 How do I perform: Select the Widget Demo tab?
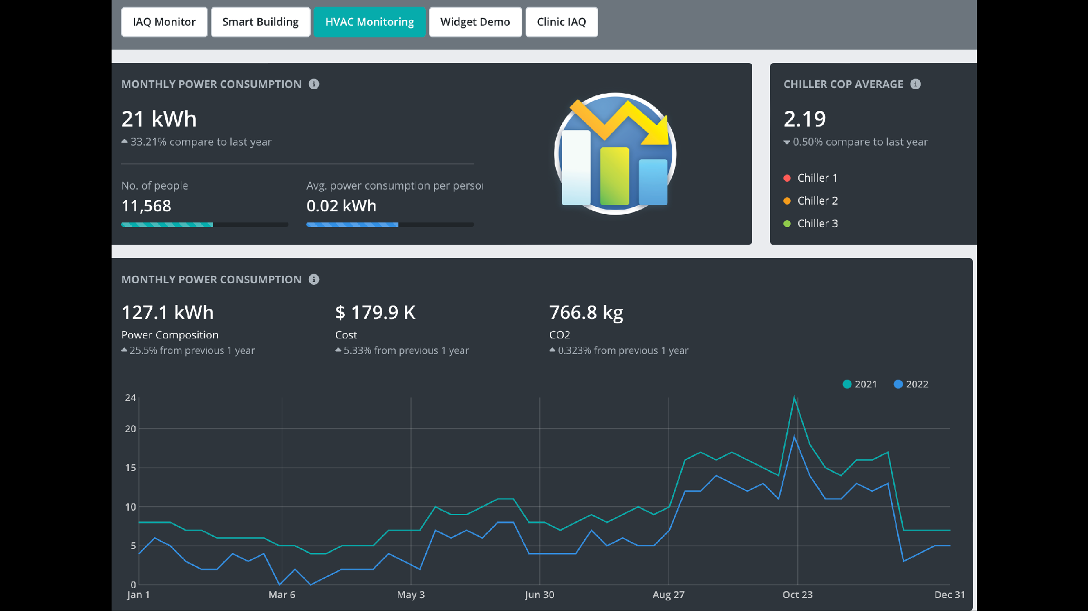tap(475, 22)
